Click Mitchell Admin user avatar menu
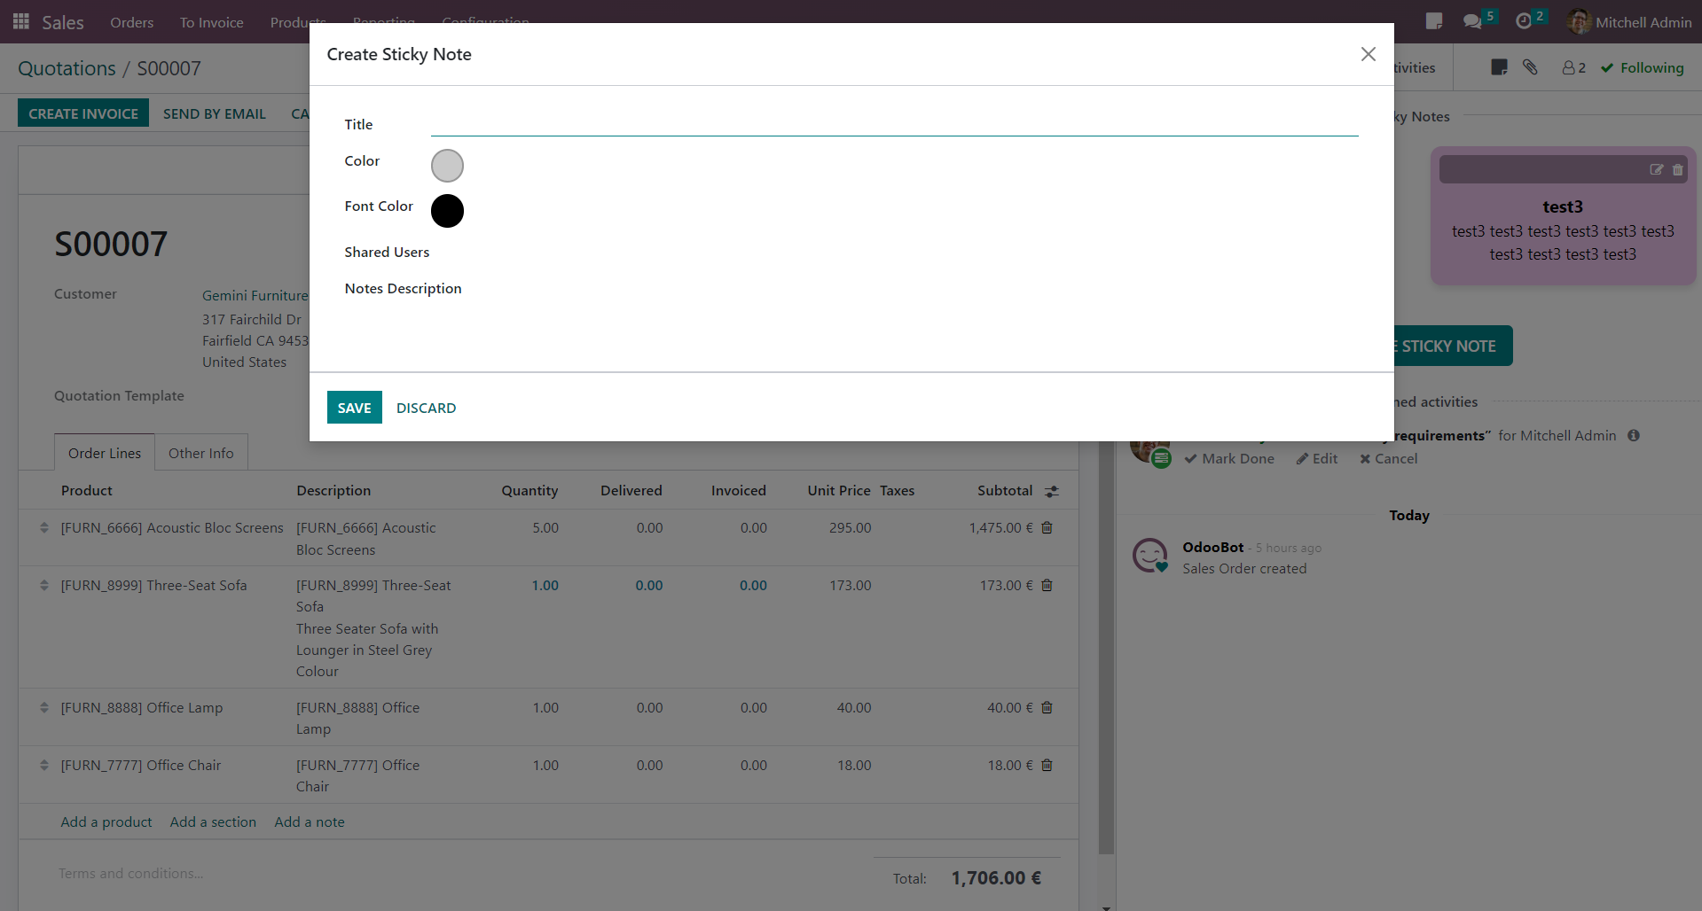This screenshot has width=1702, height=911. [1629, 22]
